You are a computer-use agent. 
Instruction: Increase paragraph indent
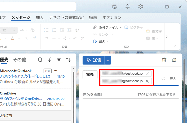point(69,30)
